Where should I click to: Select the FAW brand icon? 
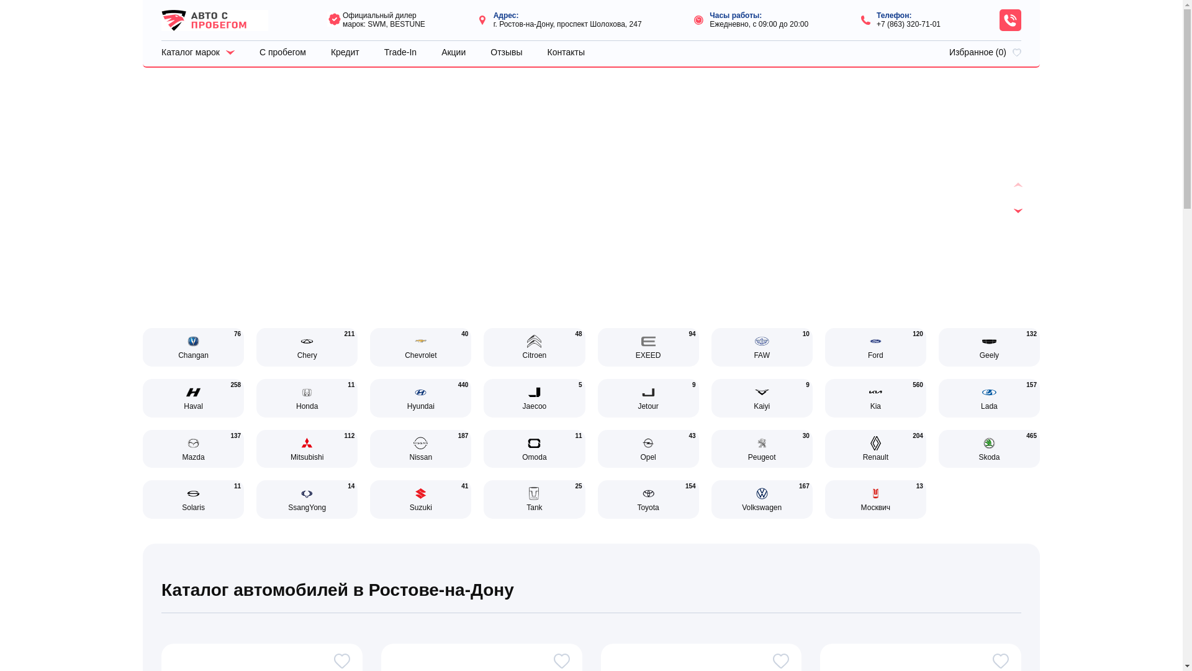(x=762, y=341)
